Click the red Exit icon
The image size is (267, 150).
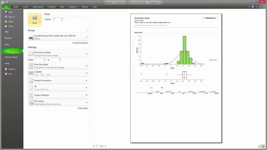pyautogui.click(x=6, y=74)
